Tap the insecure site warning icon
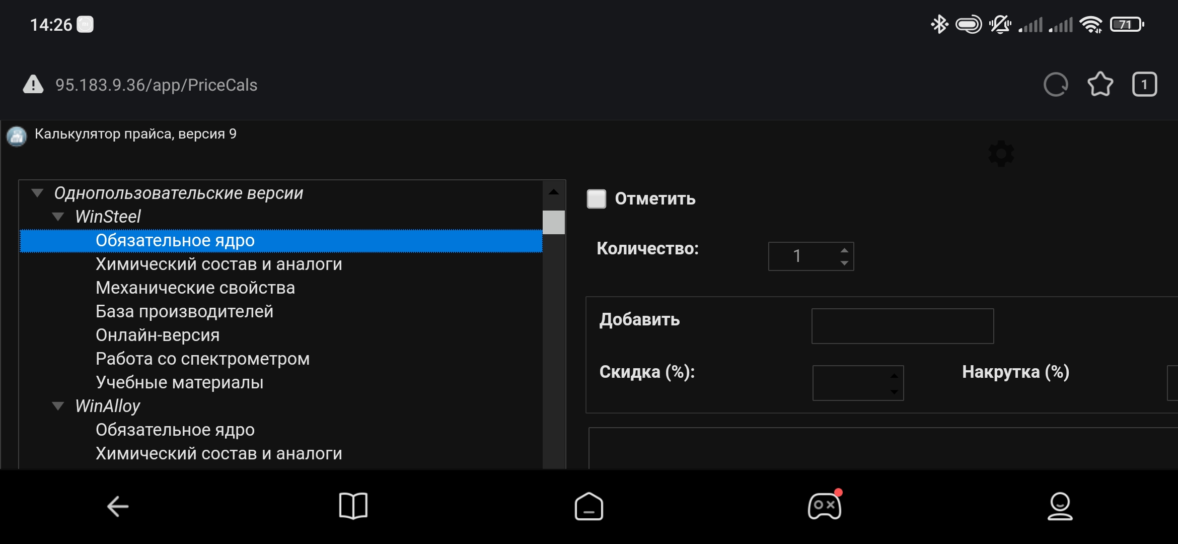The width and height of the screenshot is (1178, 544). pos(33,85)
